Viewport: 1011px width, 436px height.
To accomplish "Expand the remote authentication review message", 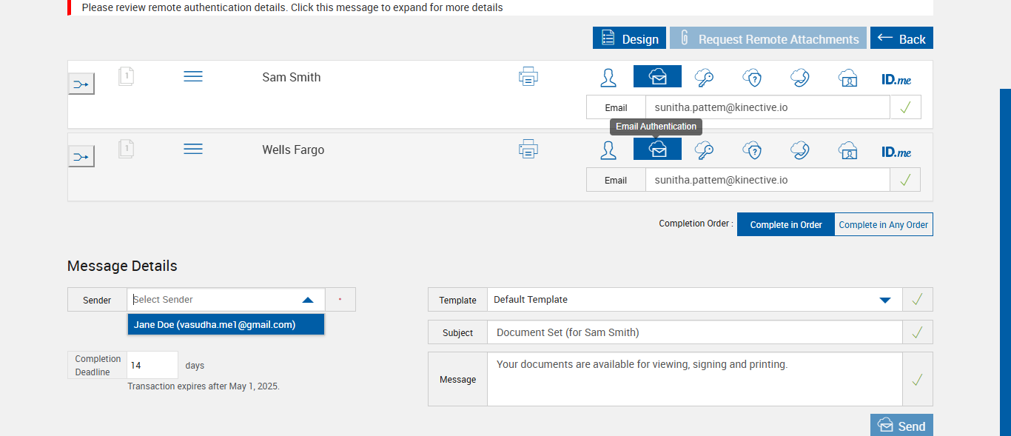I will tap(292, 7).
